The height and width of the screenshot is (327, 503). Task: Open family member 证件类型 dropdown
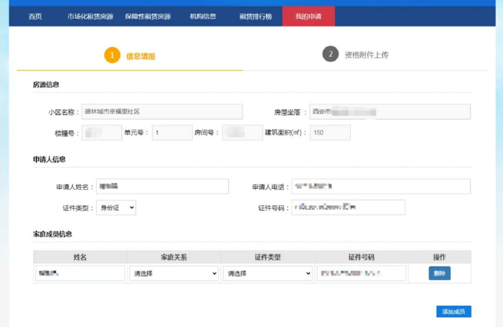coord(267,274)
